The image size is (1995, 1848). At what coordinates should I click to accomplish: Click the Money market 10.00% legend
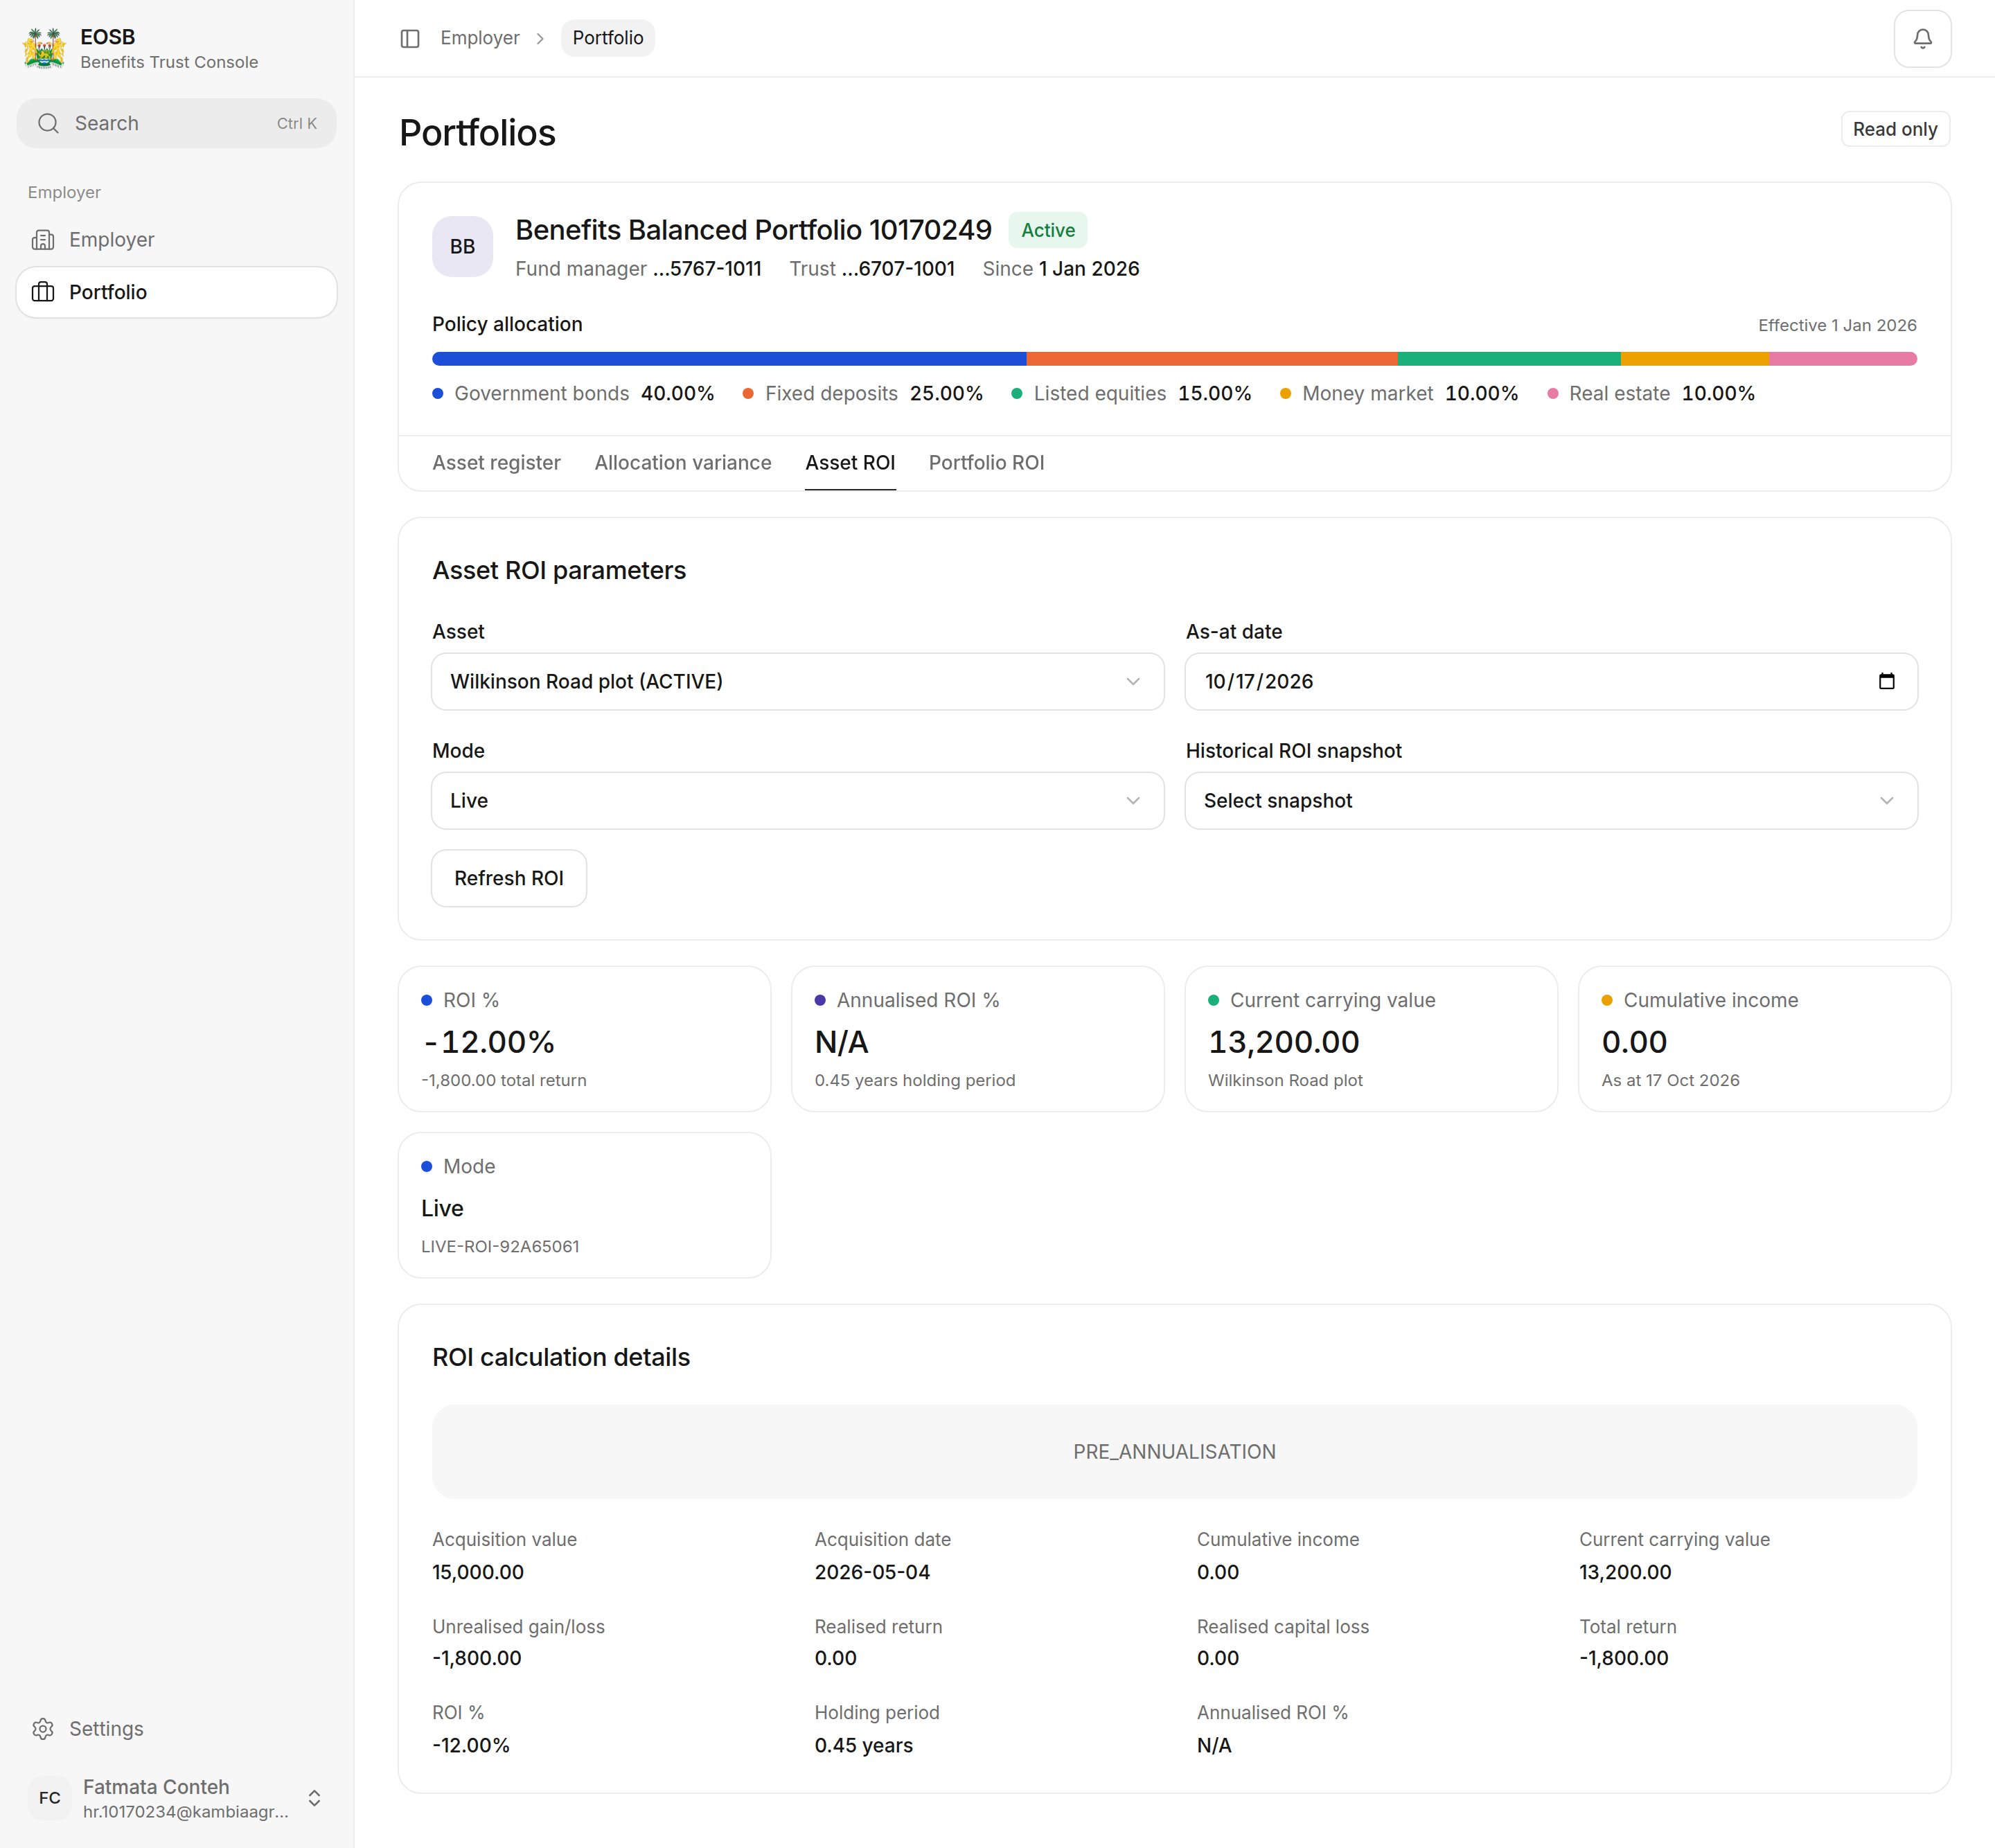point(1399,394)
